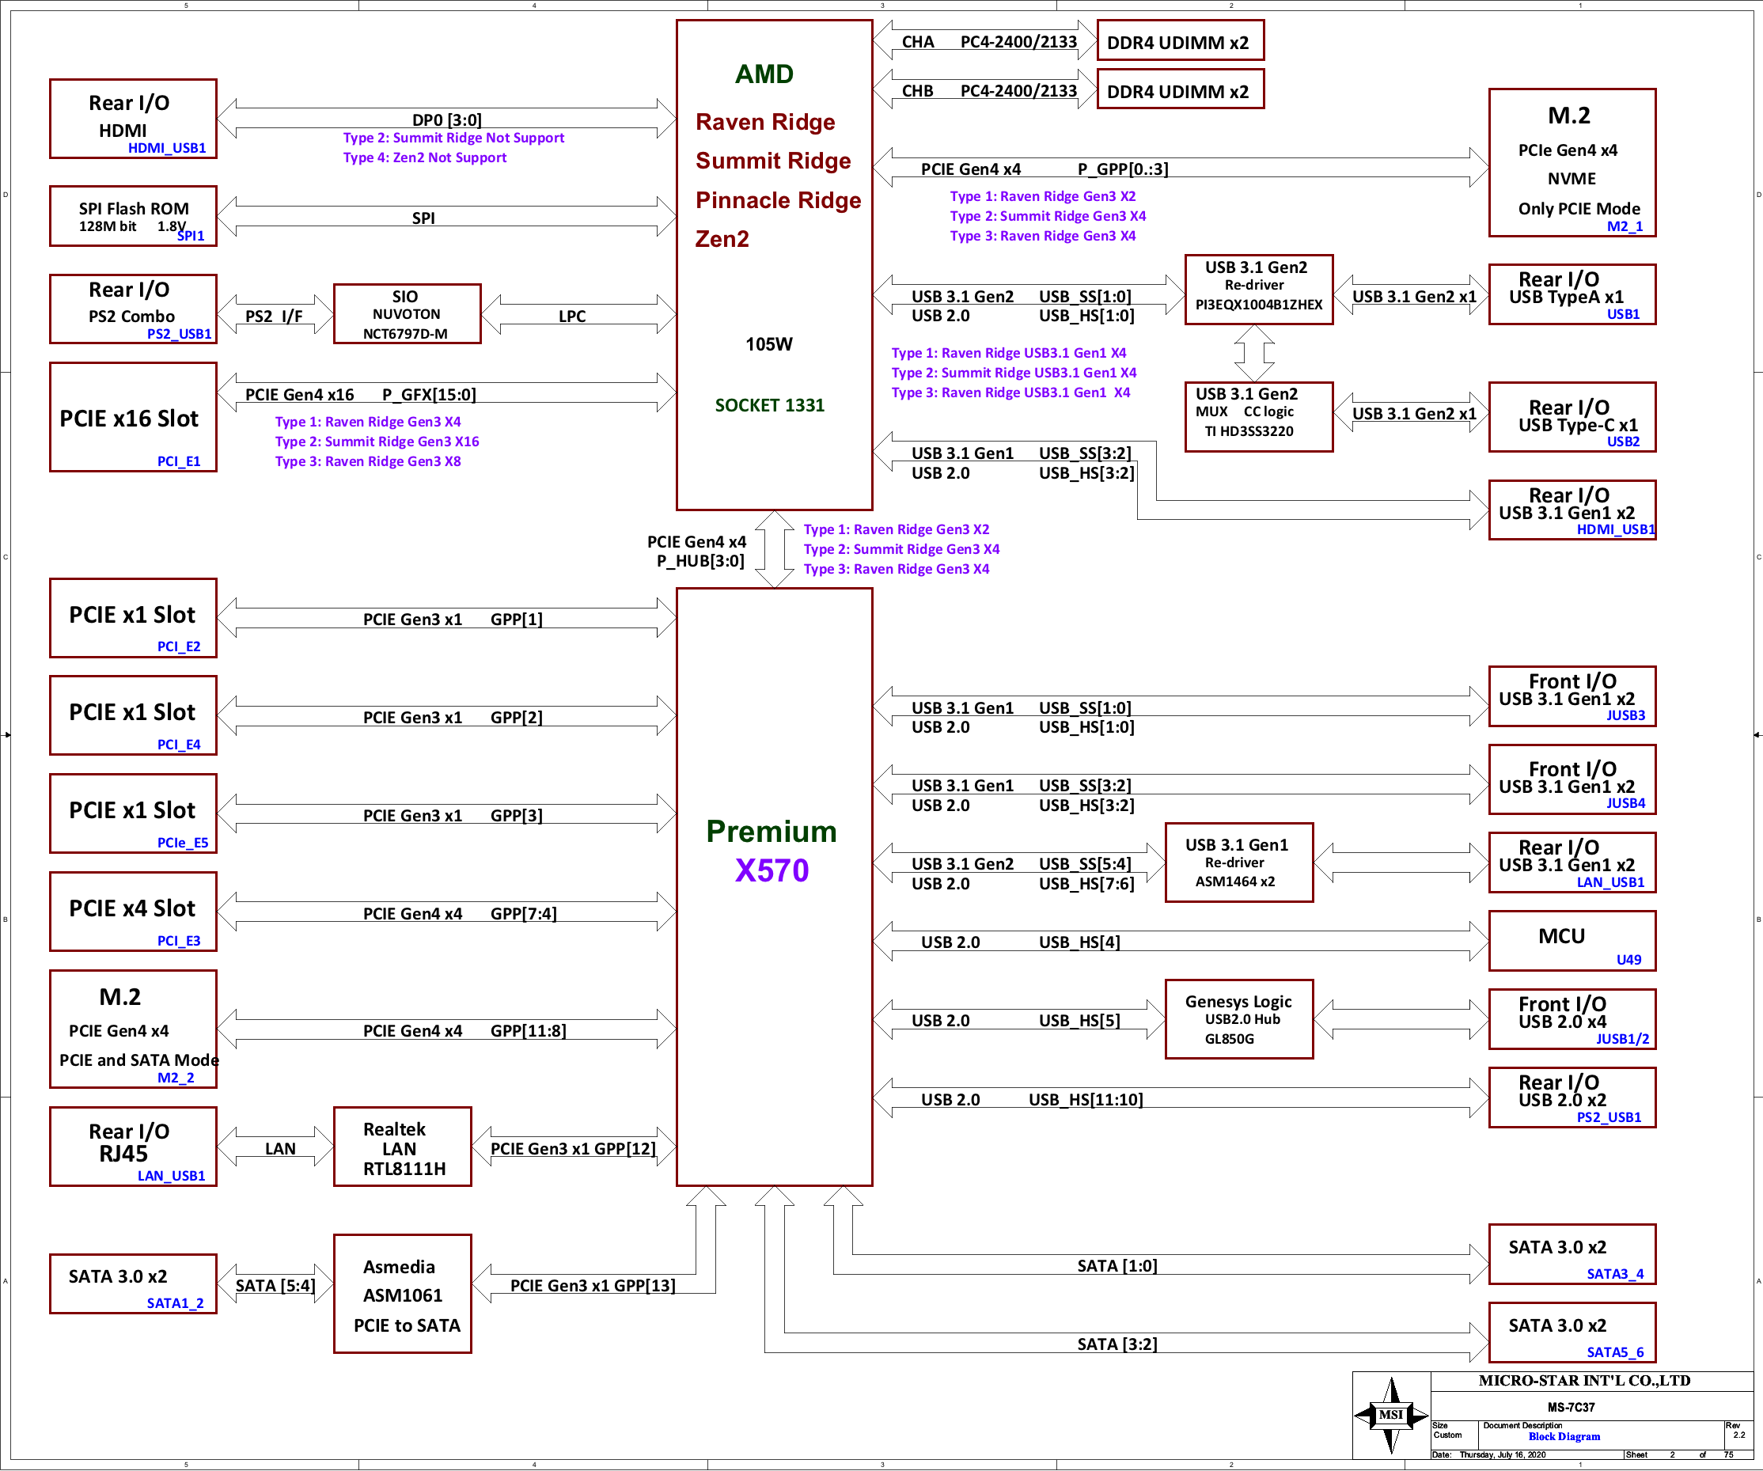Select the Asmedia ASM1061 block
The width and height of the screenshot is (1763, 1471).
403,1294
